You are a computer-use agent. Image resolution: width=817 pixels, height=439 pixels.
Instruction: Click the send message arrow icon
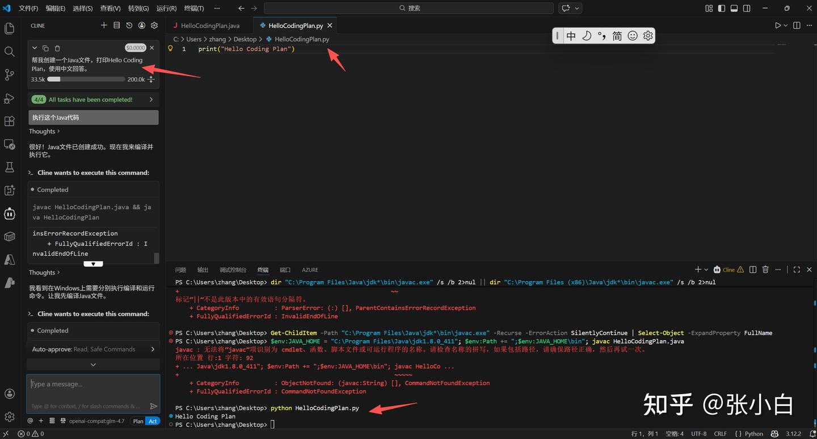(153, 406)
